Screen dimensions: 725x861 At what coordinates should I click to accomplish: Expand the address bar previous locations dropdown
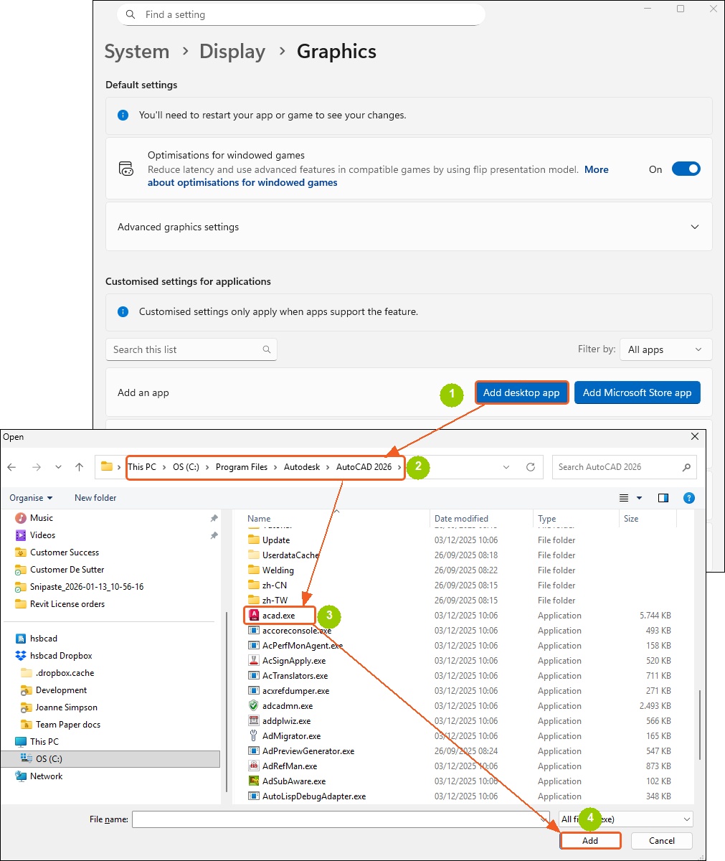click(506, 467)
